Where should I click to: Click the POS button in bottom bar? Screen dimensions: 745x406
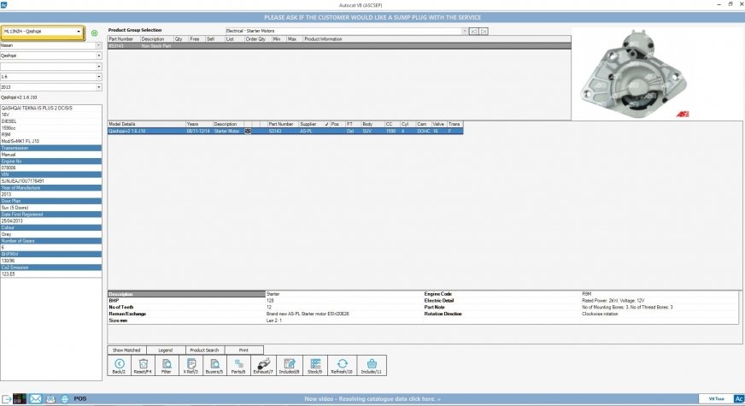click(x=79, y=399)
